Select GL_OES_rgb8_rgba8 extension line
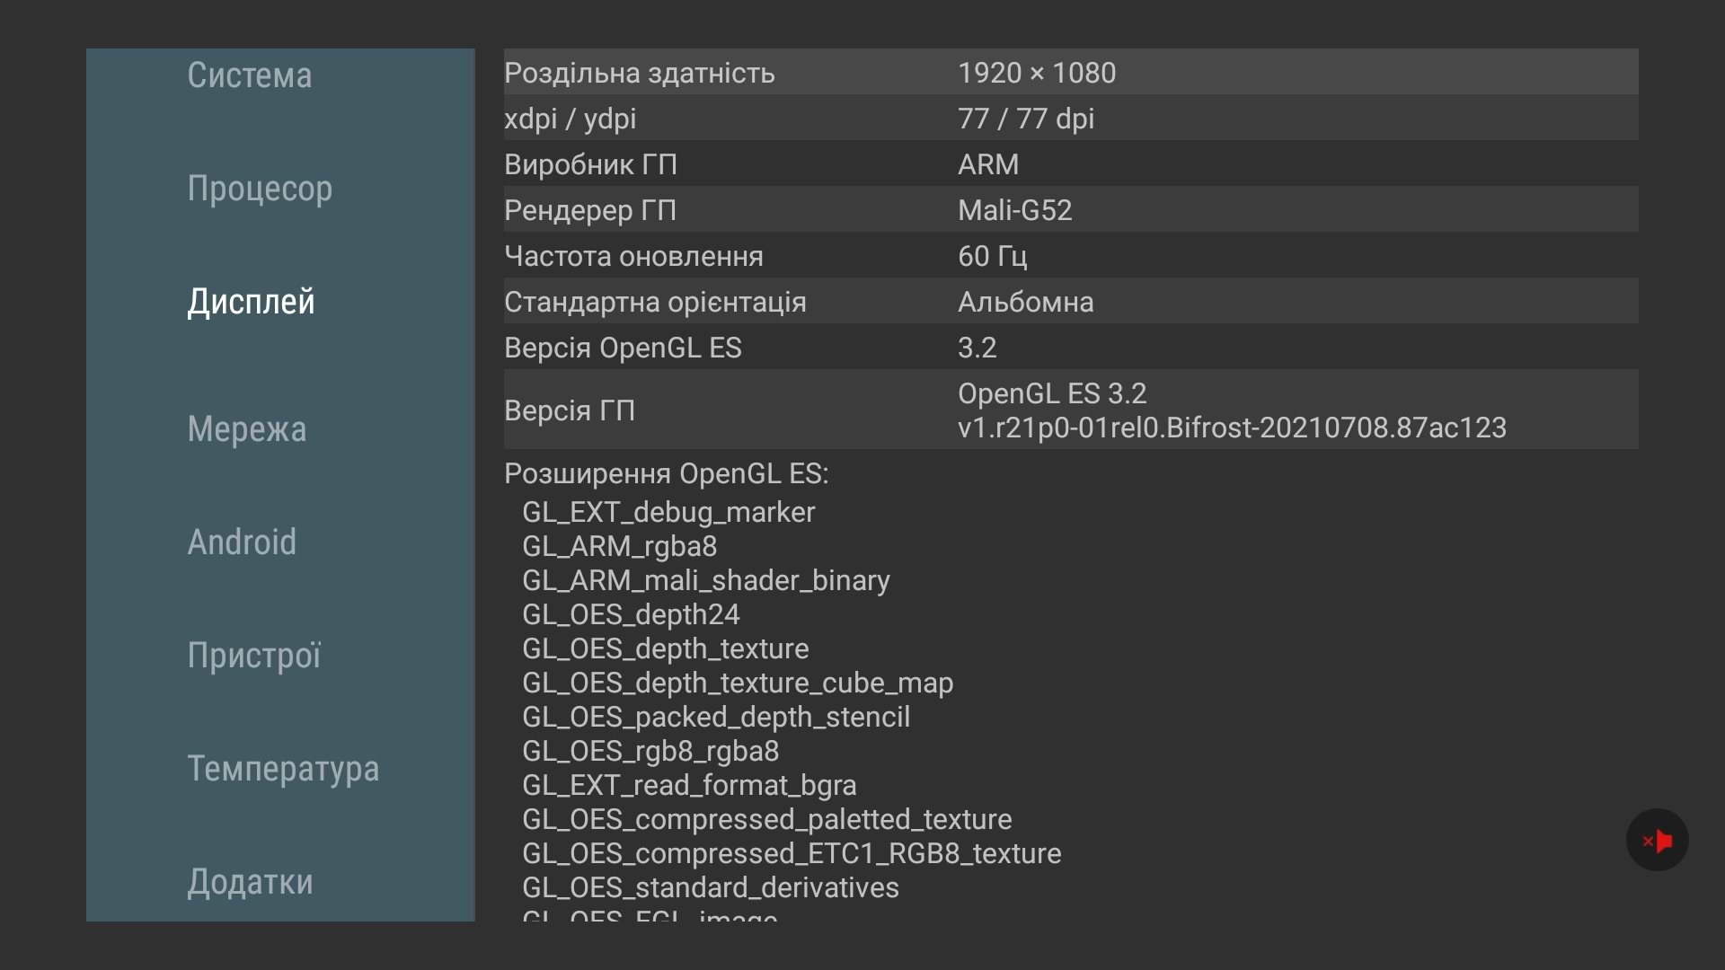 pos(650,751)
